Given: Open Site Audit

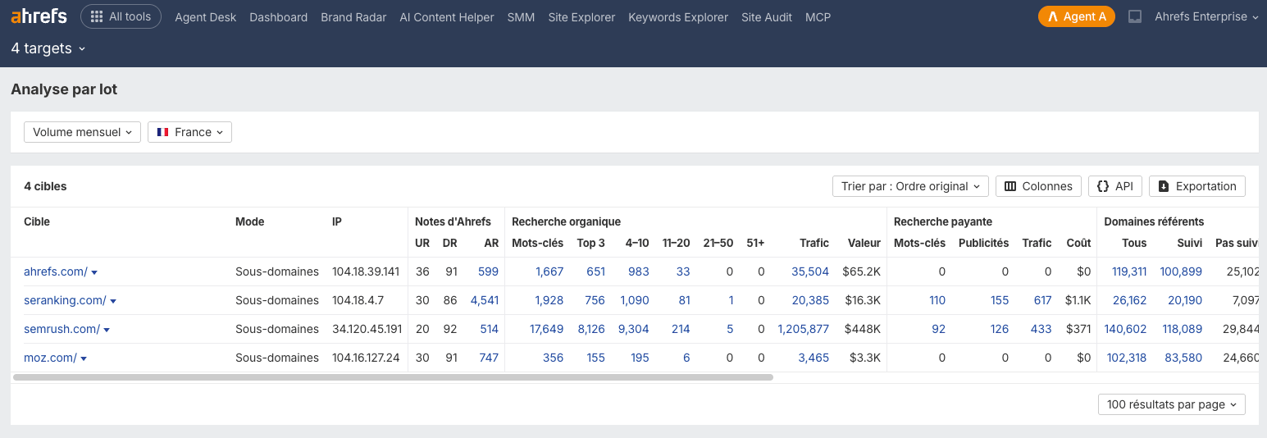Looking at the screenshot, I should click(767, 17).
